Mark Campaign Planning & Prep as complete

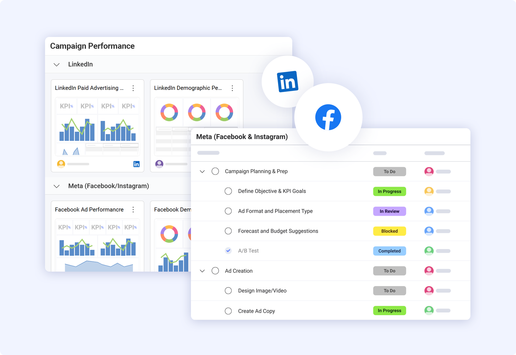click(215, 171)
